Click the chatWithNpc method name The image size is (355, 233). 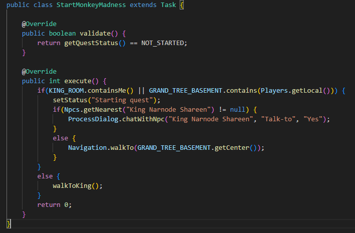click(143, 119)
